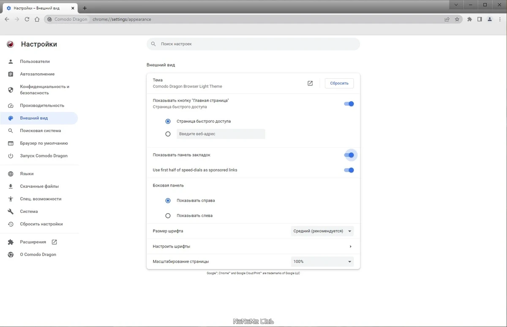Open theme in Web Store via external-link icon
The width and height of the screenshot is (507, 327).
(310, 83)
